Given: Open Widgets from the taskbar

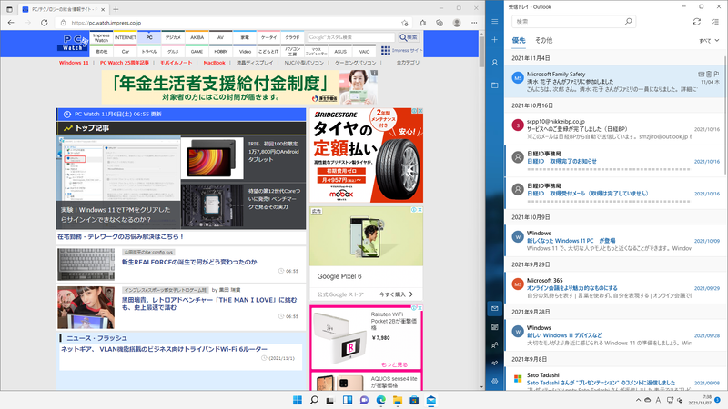Looking at the screenshot, I should coord(348,400).
